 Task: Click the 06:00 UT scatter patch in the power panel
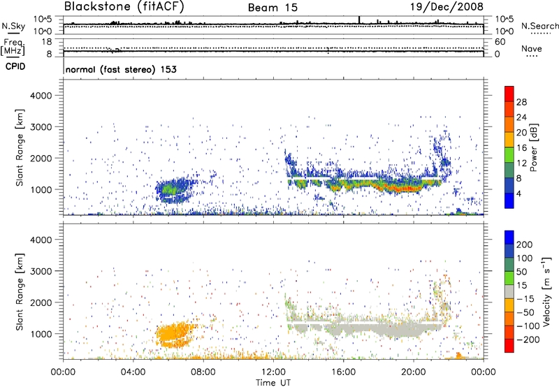pyautogui.click(x=175, y=191)
